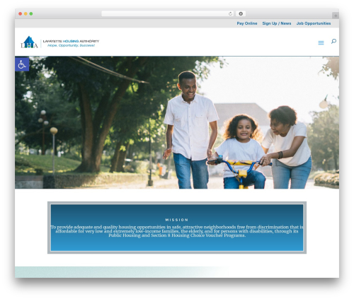The height and width of the screenshot is (299, 354).
Task: Open the Pay Online link
Action: pyautogui.click(x=247, y=23)
